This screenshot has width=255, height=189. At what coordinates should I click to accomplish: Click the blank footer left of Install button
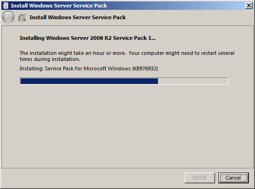[93, 178]
